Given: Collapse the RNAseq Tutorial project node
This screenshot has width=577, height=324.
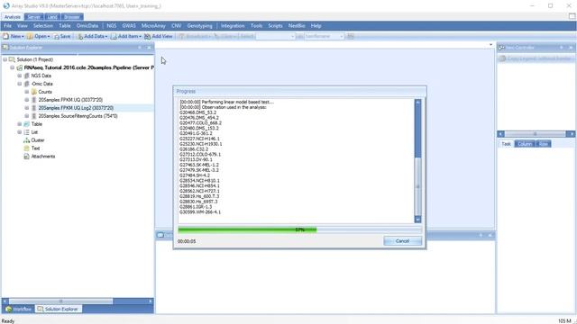Looking at the screenshot, I should 13,67.
